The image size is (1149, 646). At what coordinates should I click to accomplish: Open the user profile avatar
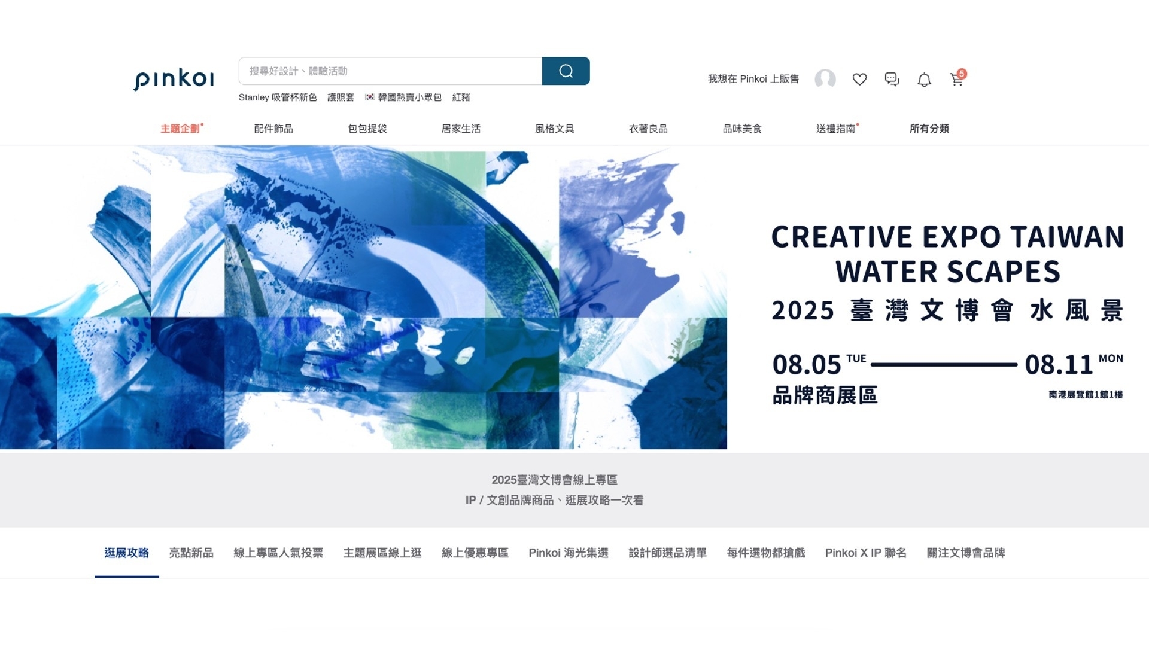click(x=825, y=79)
